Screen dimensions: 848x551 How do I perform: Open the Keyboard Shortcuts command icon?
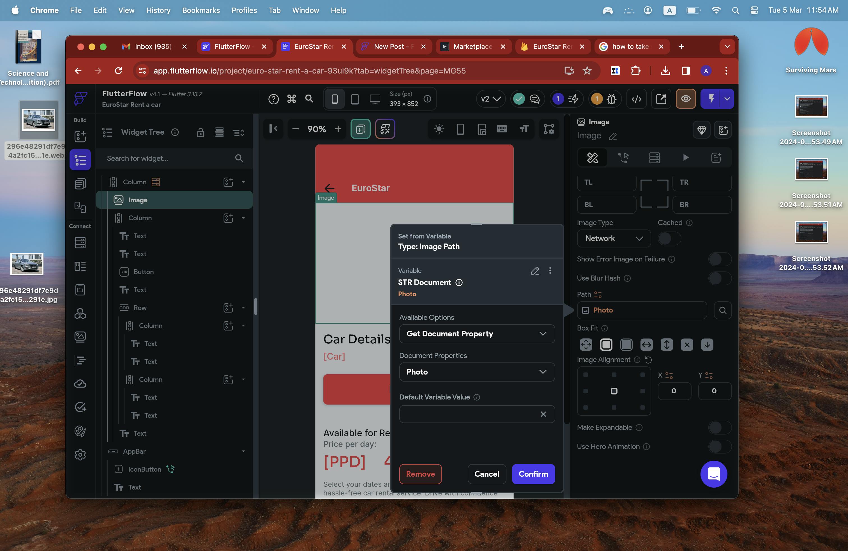click(x=291, y=99)
